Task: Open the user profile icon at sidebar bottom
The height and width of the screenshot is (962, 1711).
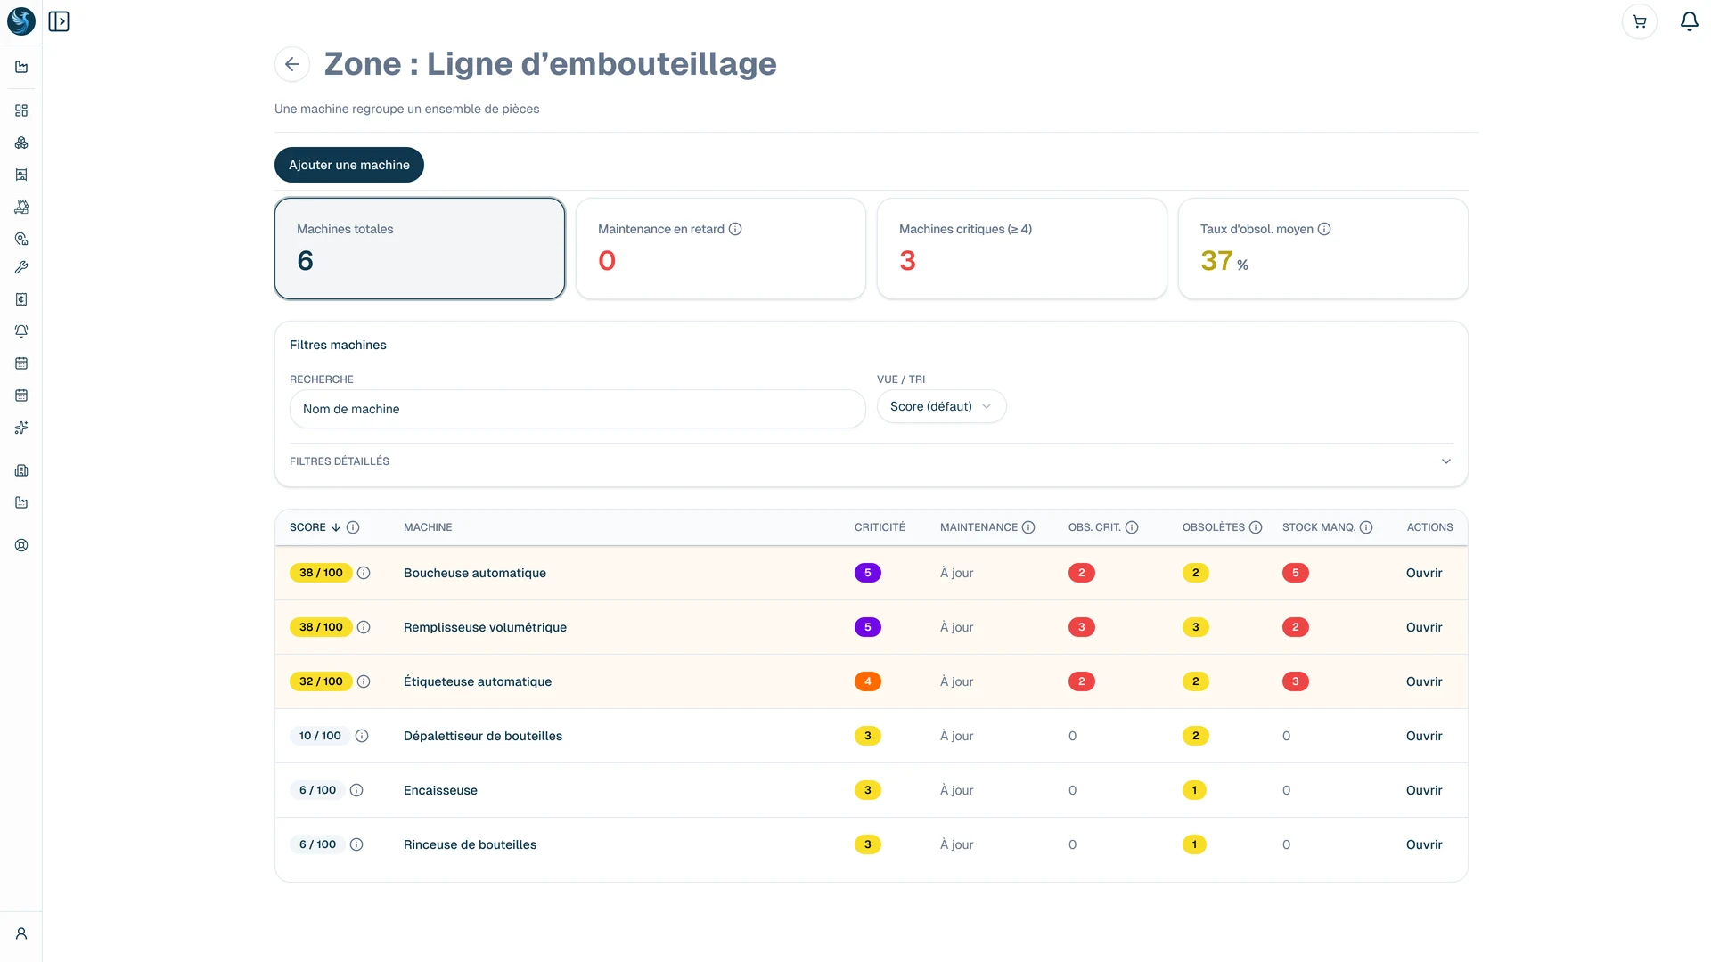Action: [21, 933]
